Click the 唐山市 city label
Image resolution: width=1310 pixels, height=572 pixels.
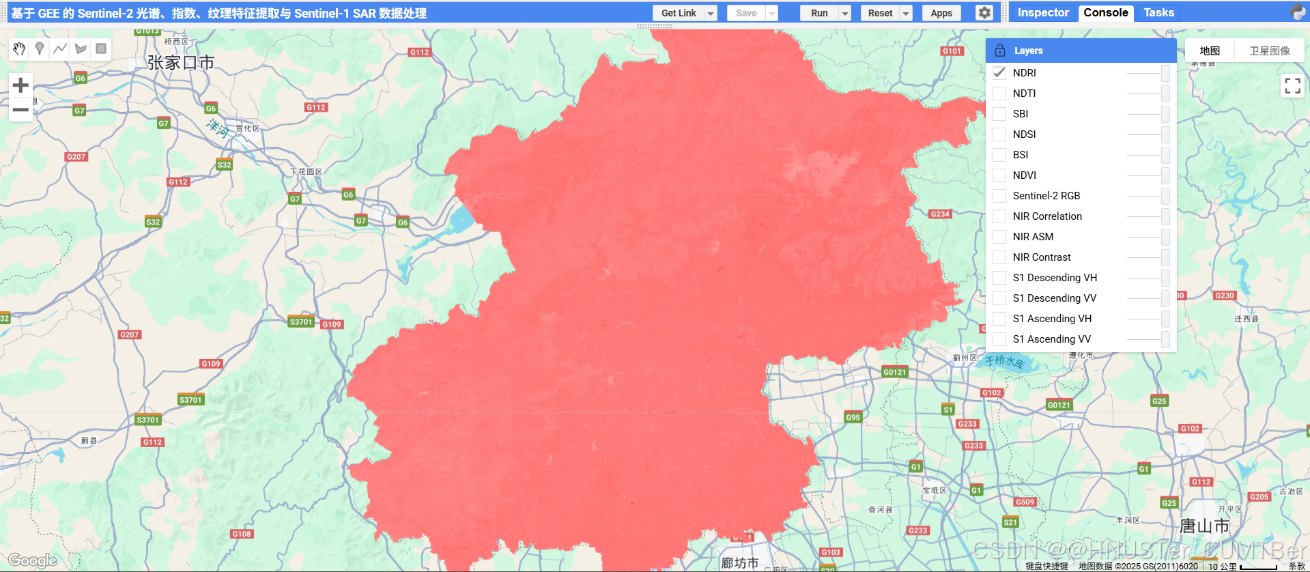(x=1204, y=526)
